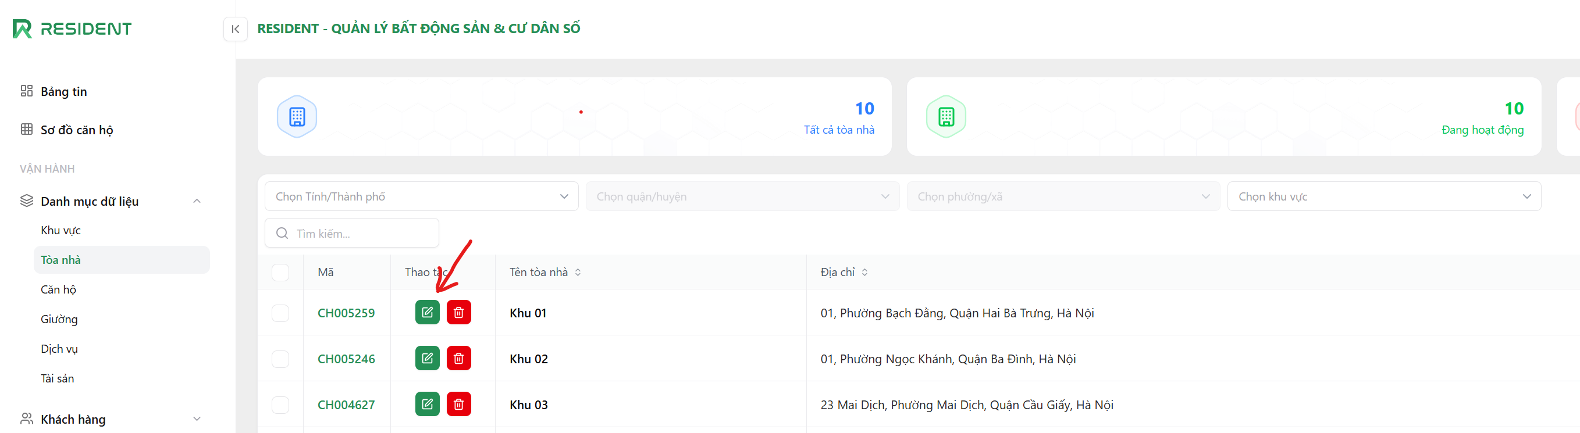
Task: Open building code link CH004627
Action: tap(346, 405)
